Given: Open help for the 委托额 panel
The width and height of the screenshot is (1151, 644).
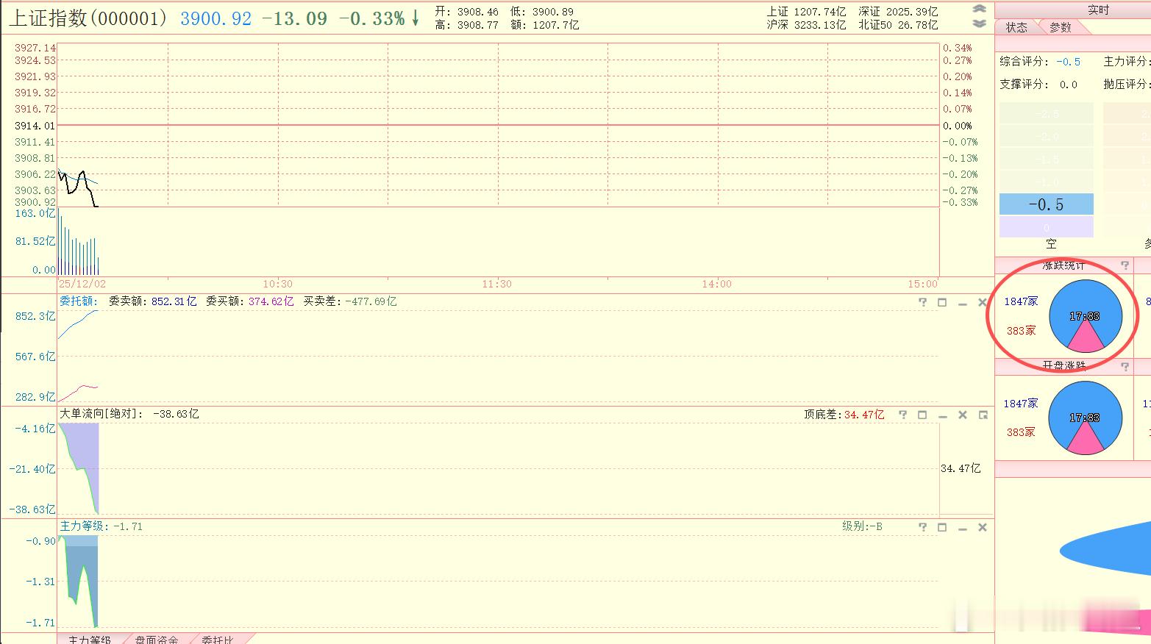Looking at the screenshot, I should (922, 302).
